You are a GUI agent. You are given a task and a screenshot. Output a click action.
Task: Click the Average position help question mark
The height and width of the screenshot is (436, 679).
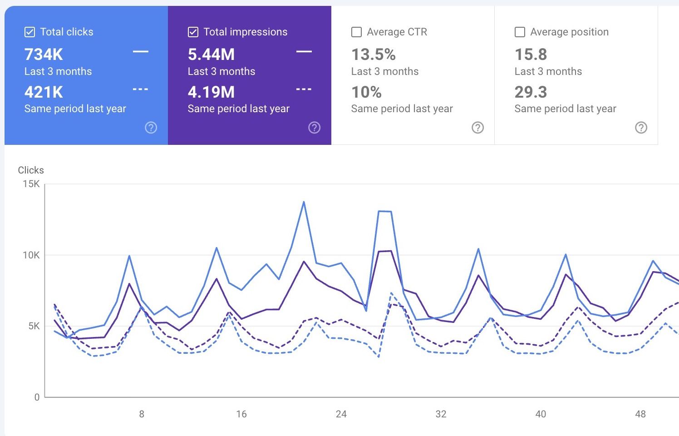(641, 128)
